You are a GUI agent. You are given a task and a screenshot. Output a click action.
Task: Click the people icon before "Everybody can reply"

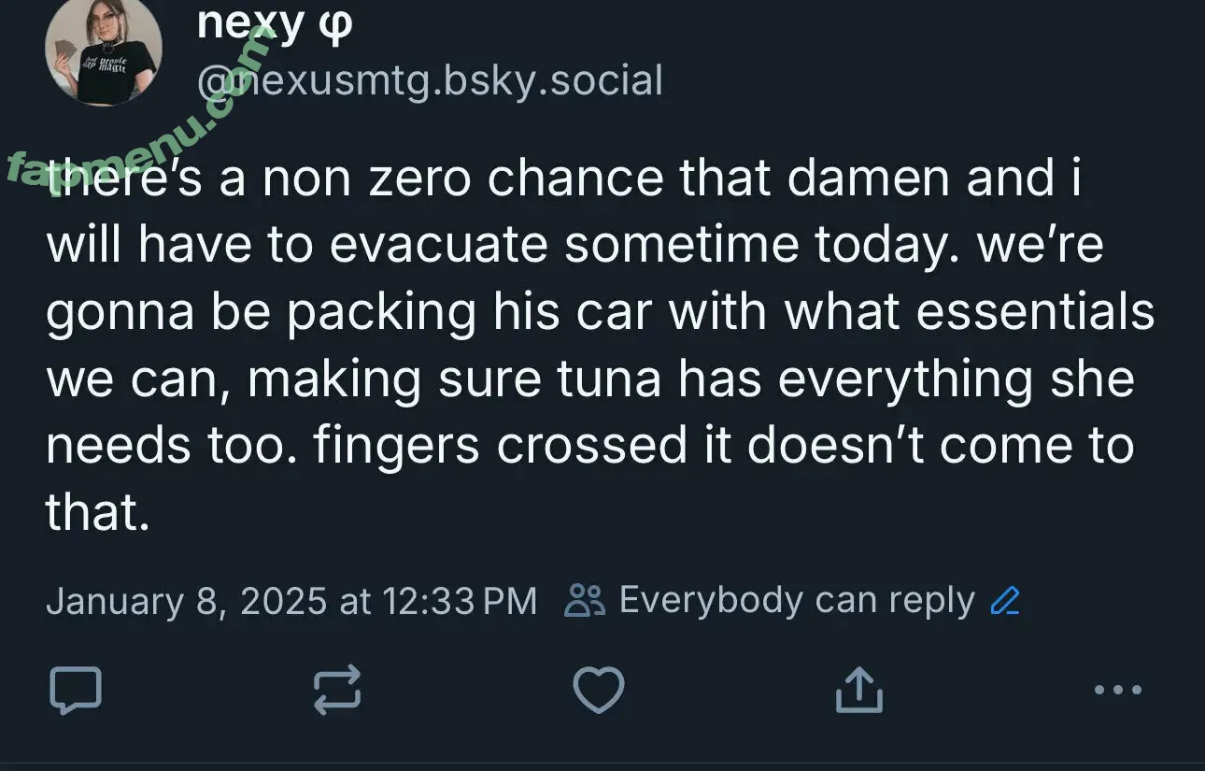[x=586, y=601]
